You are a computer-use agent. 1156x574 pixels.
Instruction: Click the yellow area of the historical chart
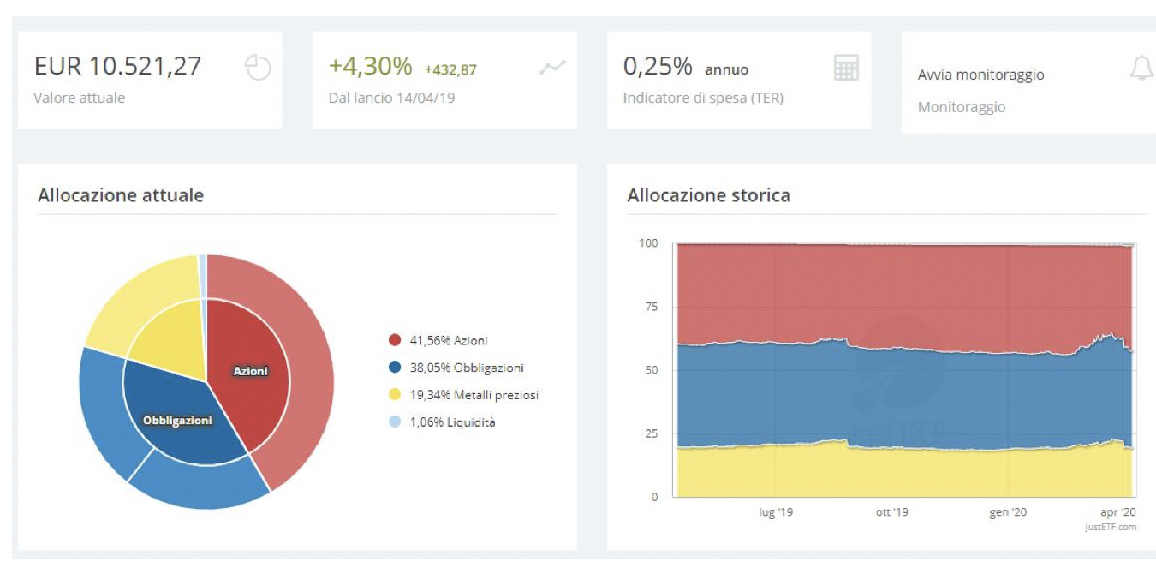[x=899, y=471]
